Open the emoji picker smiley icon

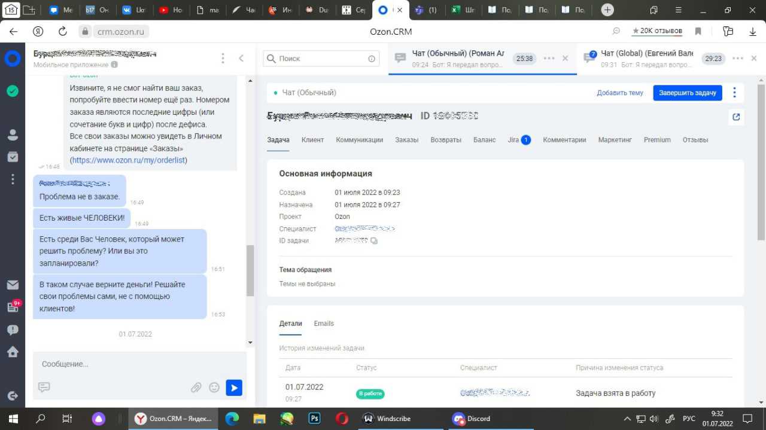(x=214, y=388)
